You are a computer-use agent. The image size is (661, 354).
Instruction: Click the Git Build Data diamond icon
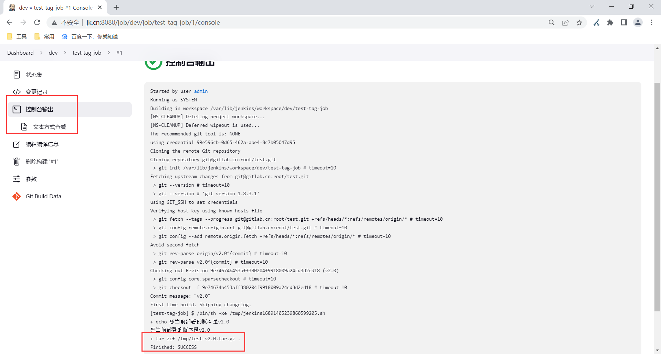[x=17, y=196]
